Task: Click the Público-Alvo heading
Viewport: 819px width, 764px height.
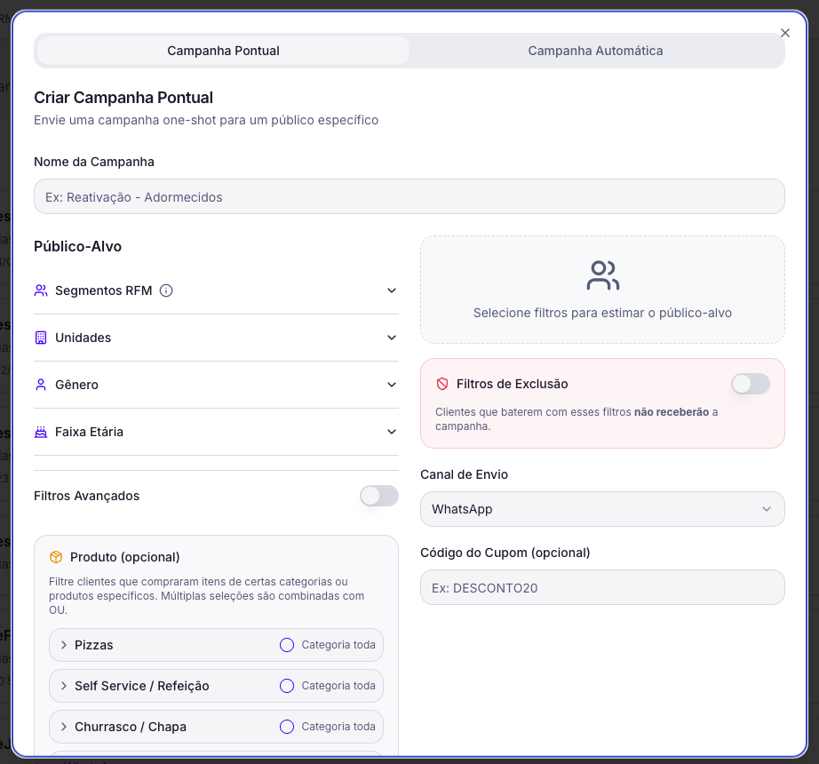Action: [78, 246]
